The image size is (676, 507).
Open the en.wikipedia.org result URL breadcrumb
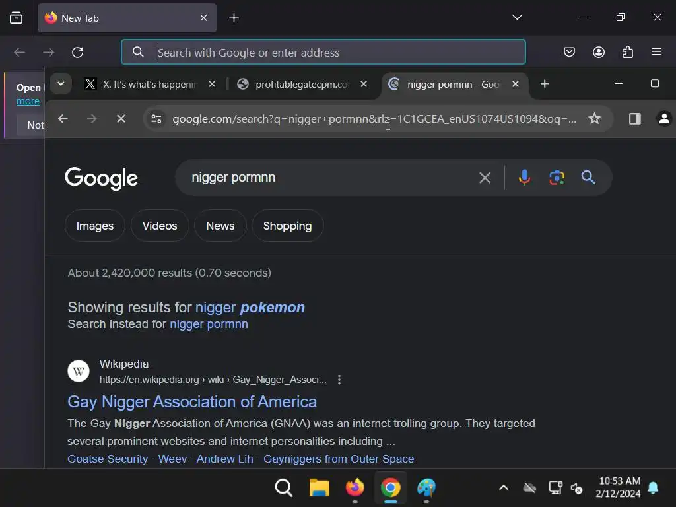pyautogui.click(x=213, y=380)
